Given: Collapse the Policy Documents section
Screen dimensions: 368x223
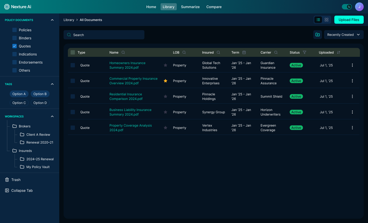Looking at the screenshot, I should (52, 20).
